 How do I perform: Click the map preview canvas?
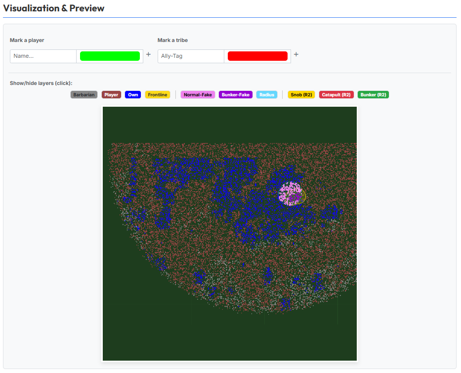click(x=230, y=234)
